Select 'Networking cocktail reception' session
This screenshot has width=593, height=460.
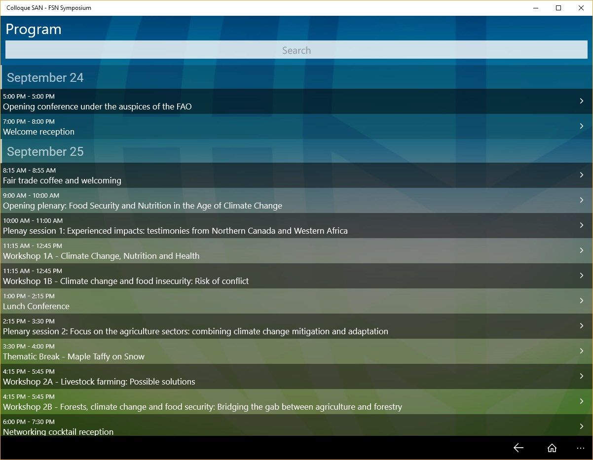[58, 431]
